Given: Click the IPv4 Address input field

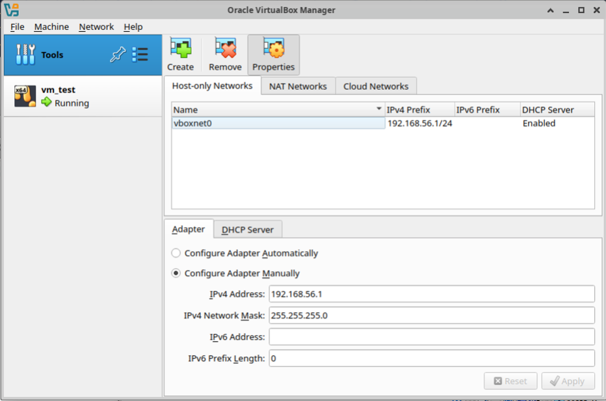Looking at the screenshot, I should (x=431, y=294).
